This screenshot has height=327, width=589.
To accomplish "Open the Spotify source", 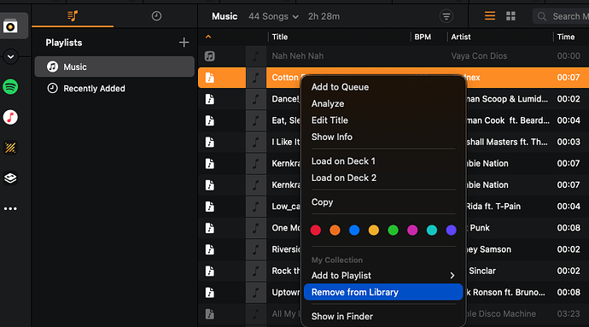I will click(x=10, y=87).
